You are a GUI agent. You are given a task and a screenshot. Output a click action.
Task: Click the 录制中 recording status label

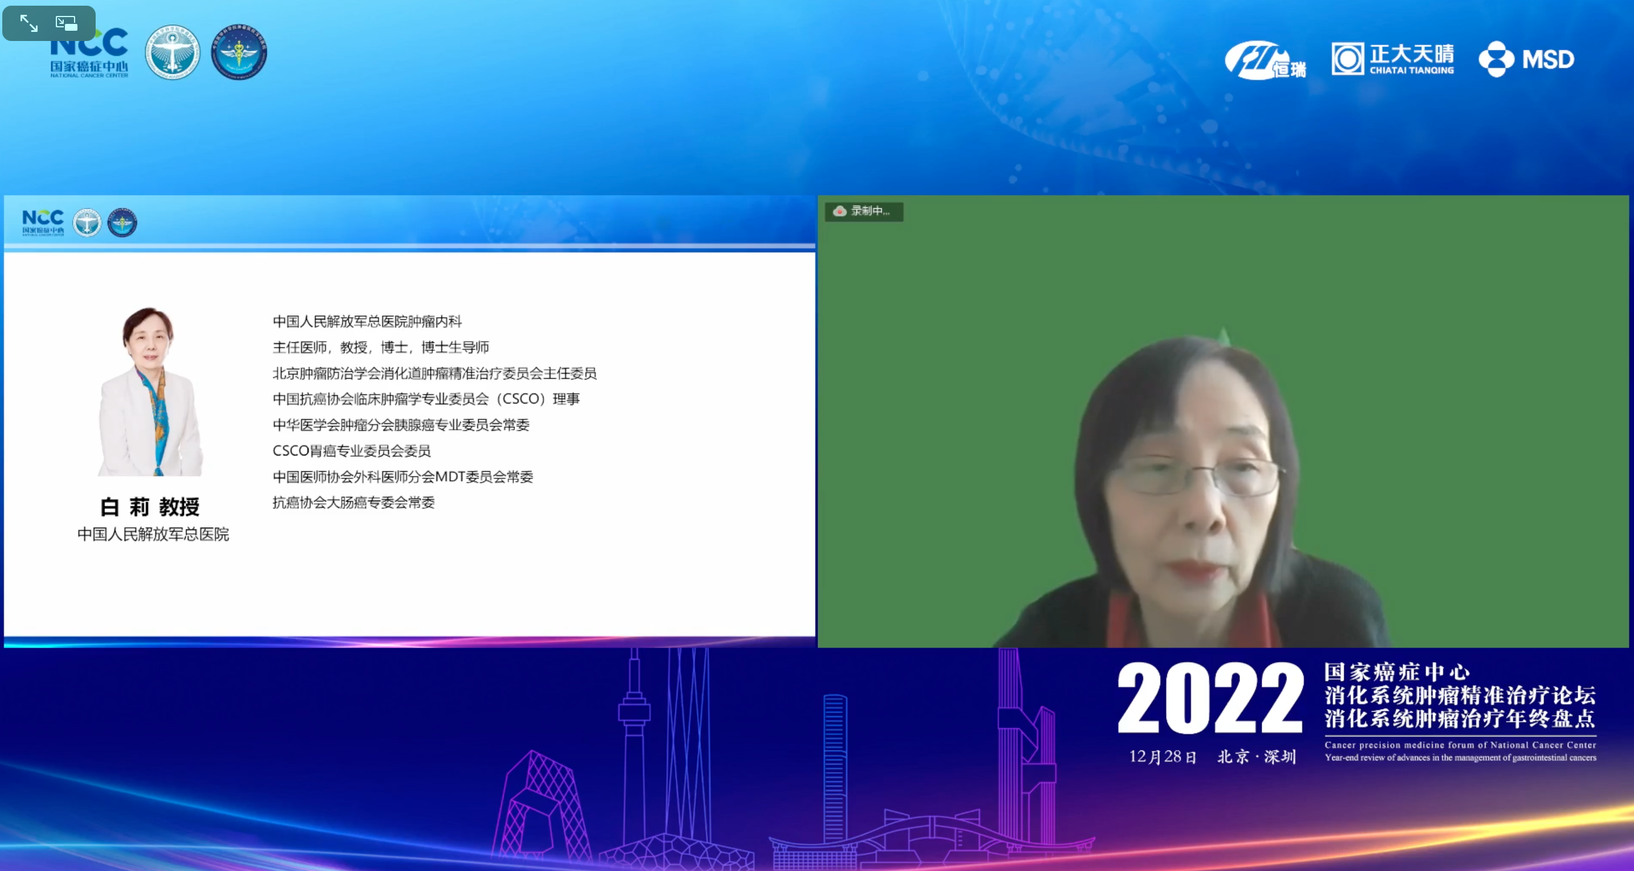click(x=871, y=211)
